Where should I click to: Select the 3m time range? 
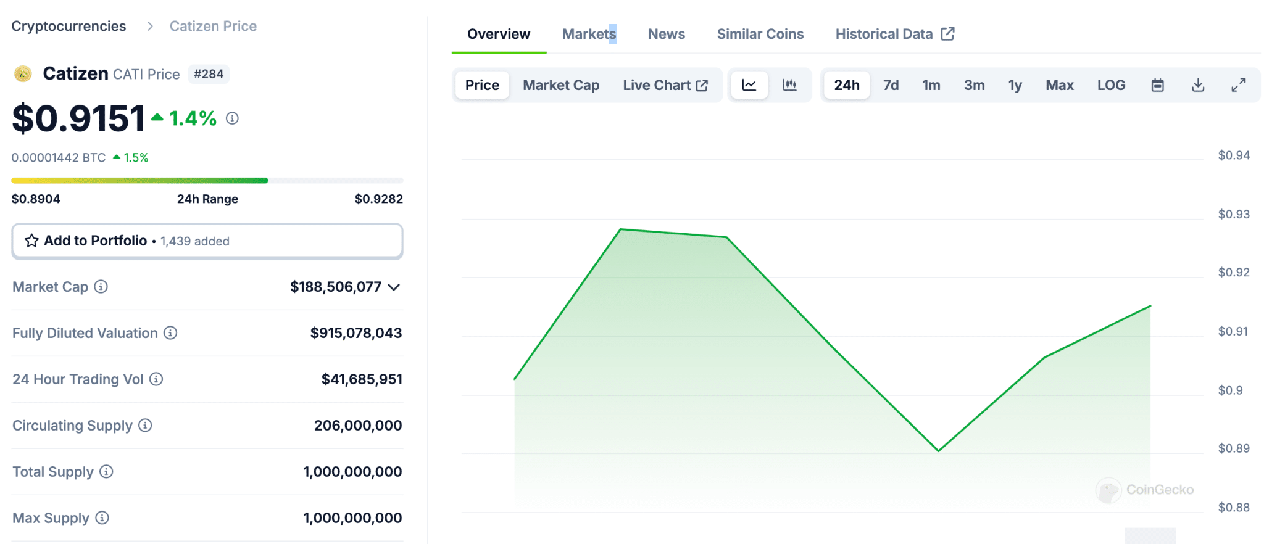[975, 85]
